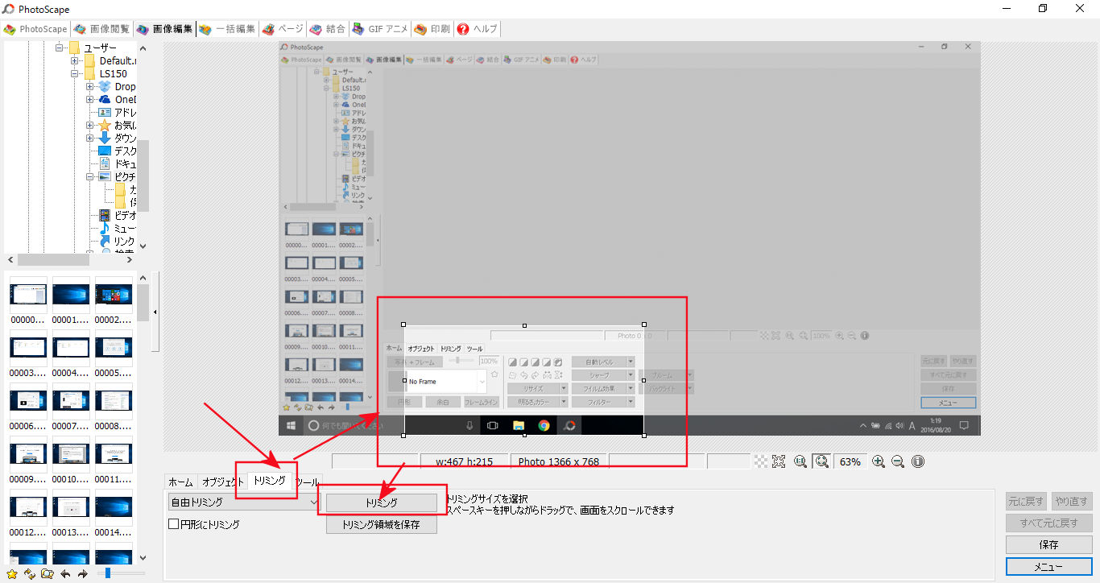Viewport: 1100px width, 583px height.
Task: Collapse the LS150 folder node
Action: 75,73
